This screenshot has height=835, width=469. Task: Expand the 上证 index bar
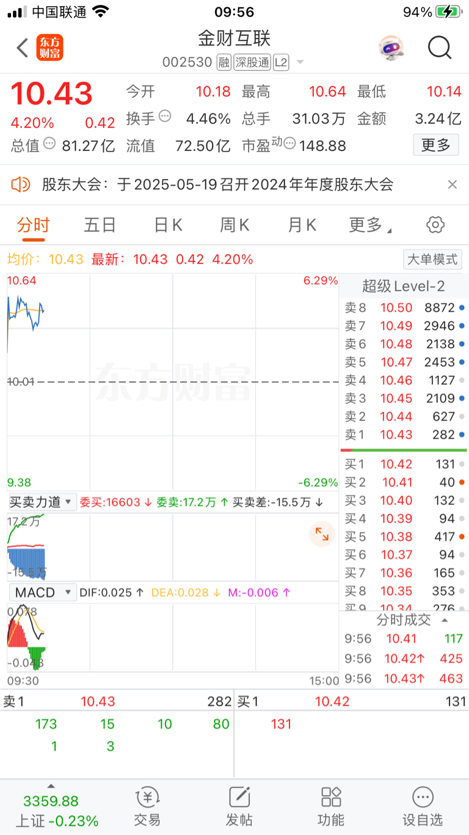coord(51,785)
